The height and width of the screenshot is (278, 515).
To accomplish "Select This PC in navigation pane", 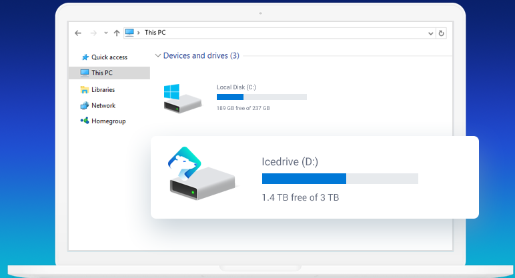I will (109, 73).
